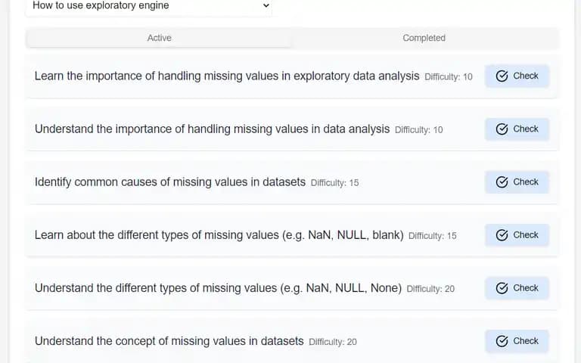Click check icon for 'Understand the importance' task

click(502, 129)
